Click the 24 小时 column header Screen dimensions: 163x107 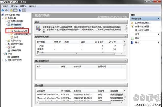coord(112,42)
